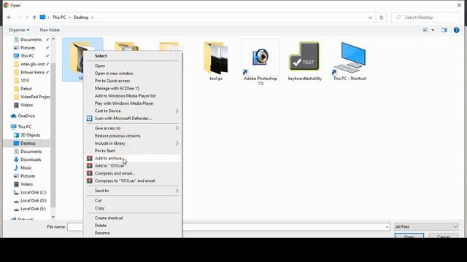Focus the Search Desktop field
Image resolution: width=467 pixels, height=262 pixels.
coord(426,17)
